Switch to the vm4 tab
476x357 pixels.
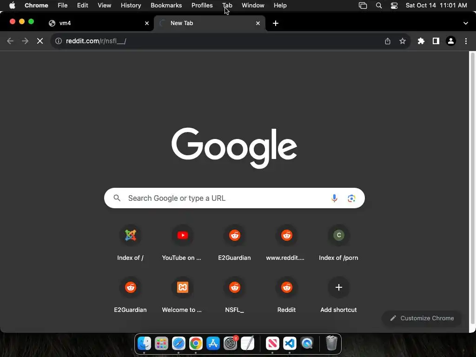click(99, 23)
